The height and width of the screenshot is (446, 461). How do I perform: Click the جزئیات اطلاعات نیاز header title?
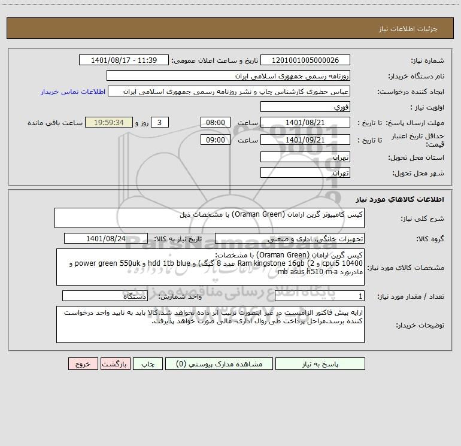tap(408, 29)
